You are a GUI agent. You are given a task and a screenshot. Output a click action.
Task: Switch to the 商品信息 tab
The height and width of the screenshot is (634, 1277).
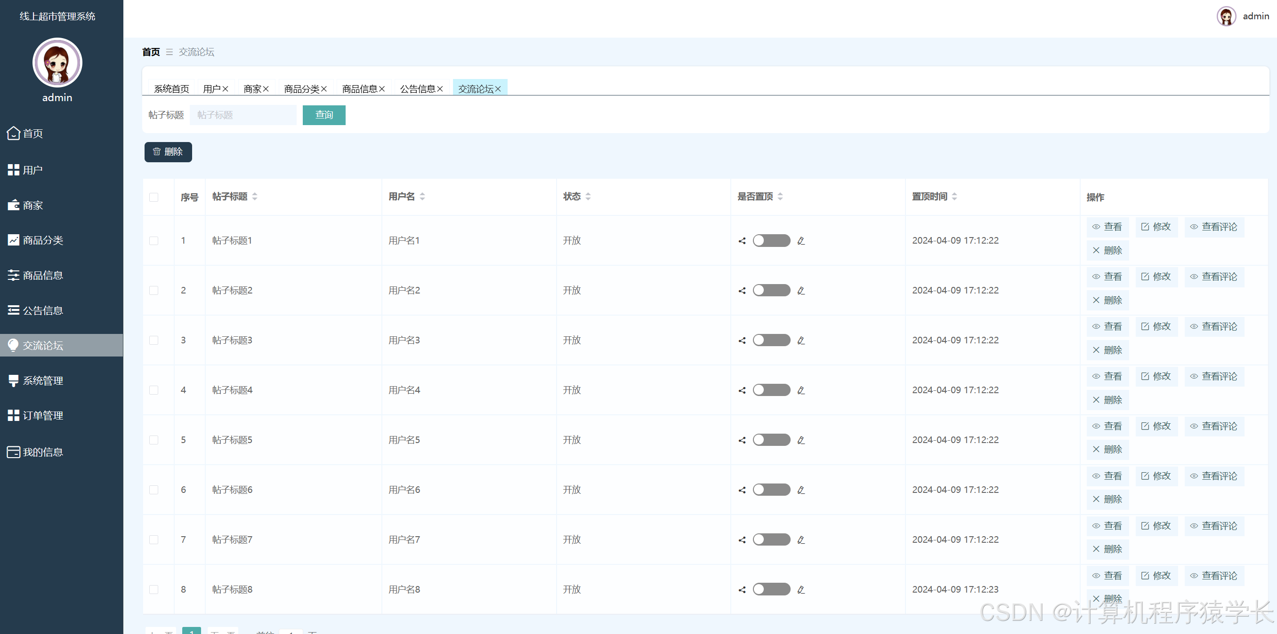tap(359, 89)
